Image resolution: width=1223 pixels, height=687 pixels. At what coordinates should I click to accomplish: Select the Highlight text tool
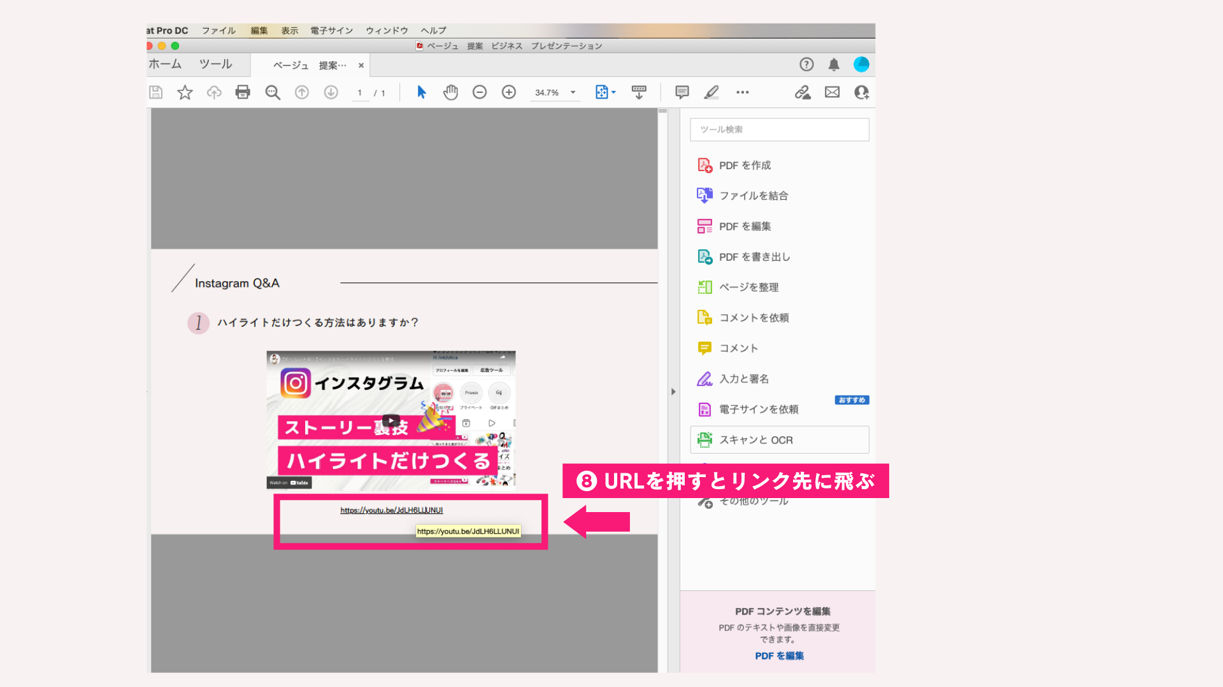712,92
